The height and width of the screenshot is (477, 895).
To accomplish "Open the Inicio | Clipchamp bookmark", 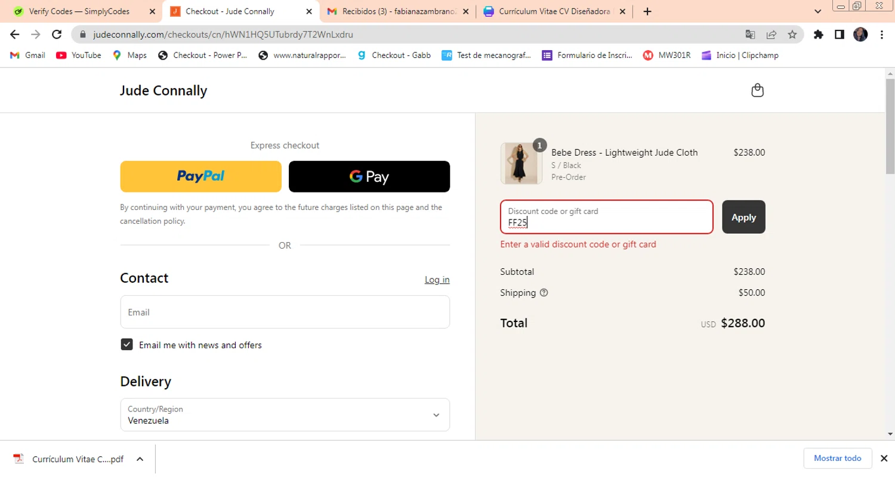I will click(x=740, y=55).
